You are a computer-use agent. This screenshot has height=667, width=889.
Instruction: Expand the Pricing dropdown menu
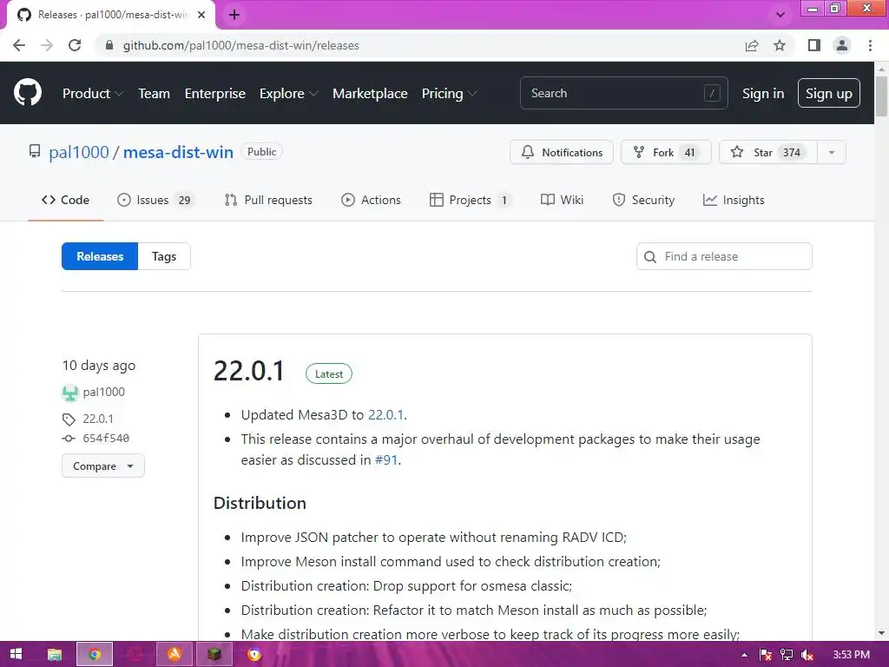pyautogui.click(x=449, y=93)
